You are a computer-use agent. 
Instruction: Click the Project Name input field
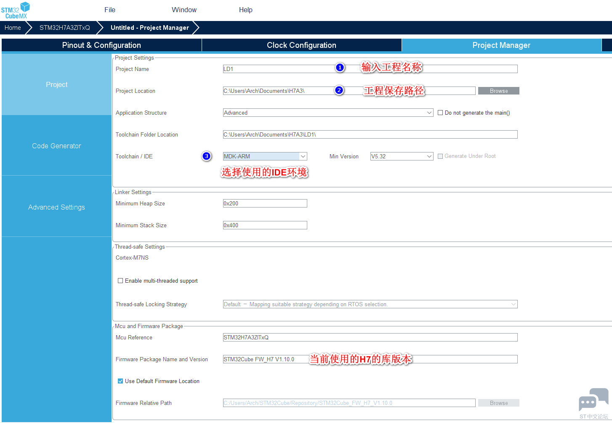[x=370, y=69]
